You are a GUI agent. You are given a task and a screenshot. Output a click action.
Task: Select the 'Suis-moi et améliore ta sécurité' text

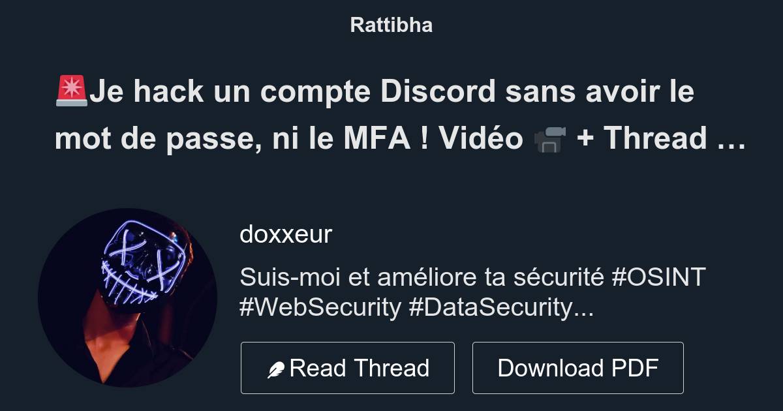point(422,277)
